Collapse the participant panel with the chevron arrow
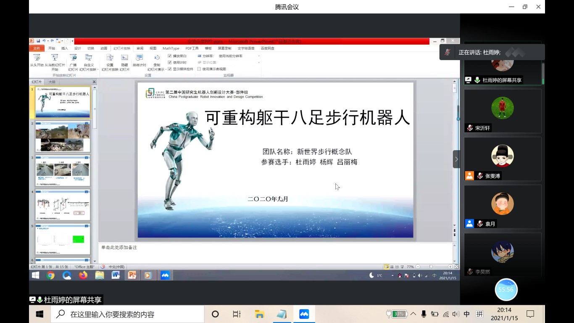 456,159
